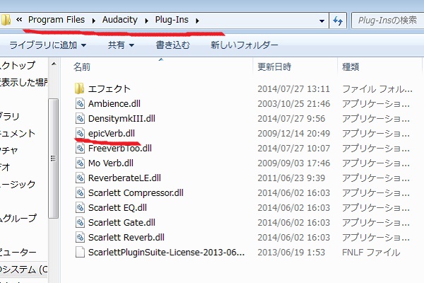424x283 pixels.
Task: Click the refresh icon beside address bar
Action: click(338, 21)
